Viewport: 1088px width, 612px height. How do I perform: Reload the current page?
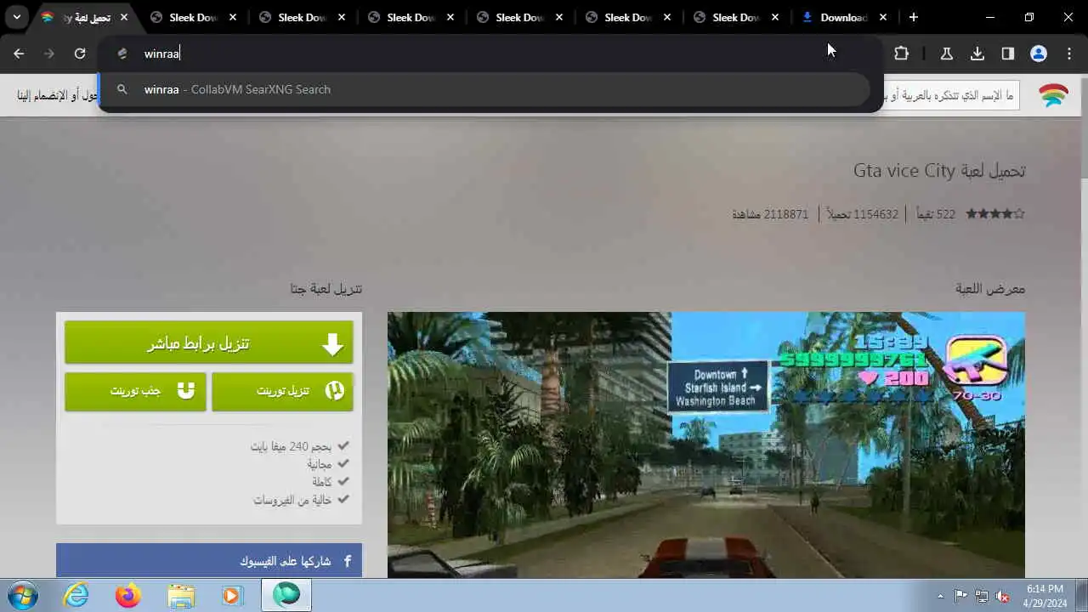coord(80,54)
